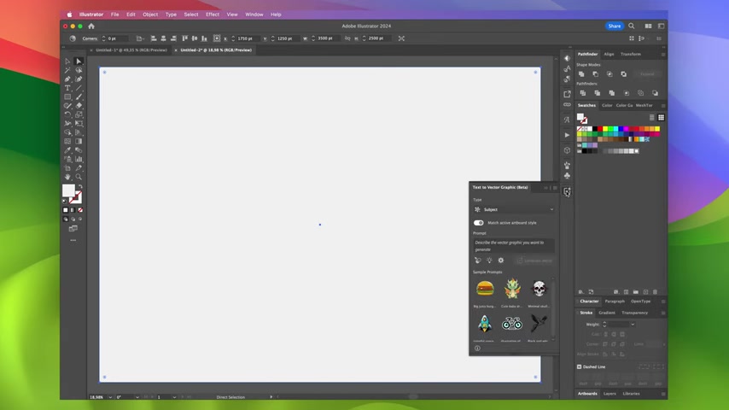The height and width of the screenshot is (410, 729).
Task: Select the Column Graph tool
Action: (x=79, y=159)
